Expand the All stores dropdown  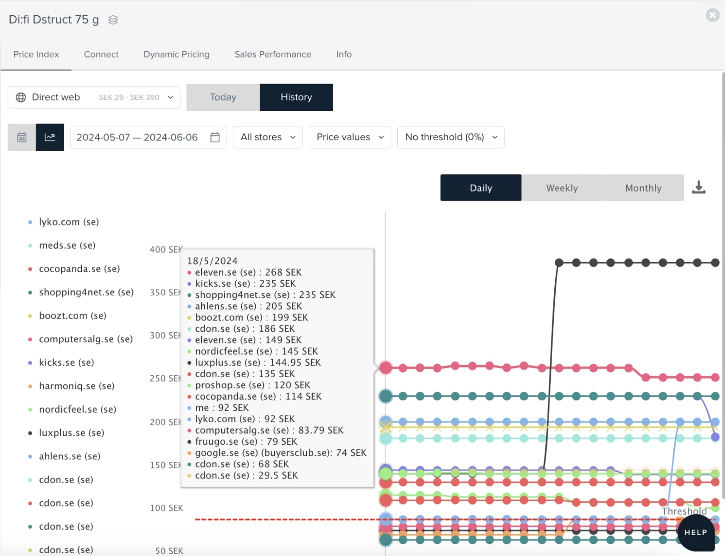click(268, 137)
